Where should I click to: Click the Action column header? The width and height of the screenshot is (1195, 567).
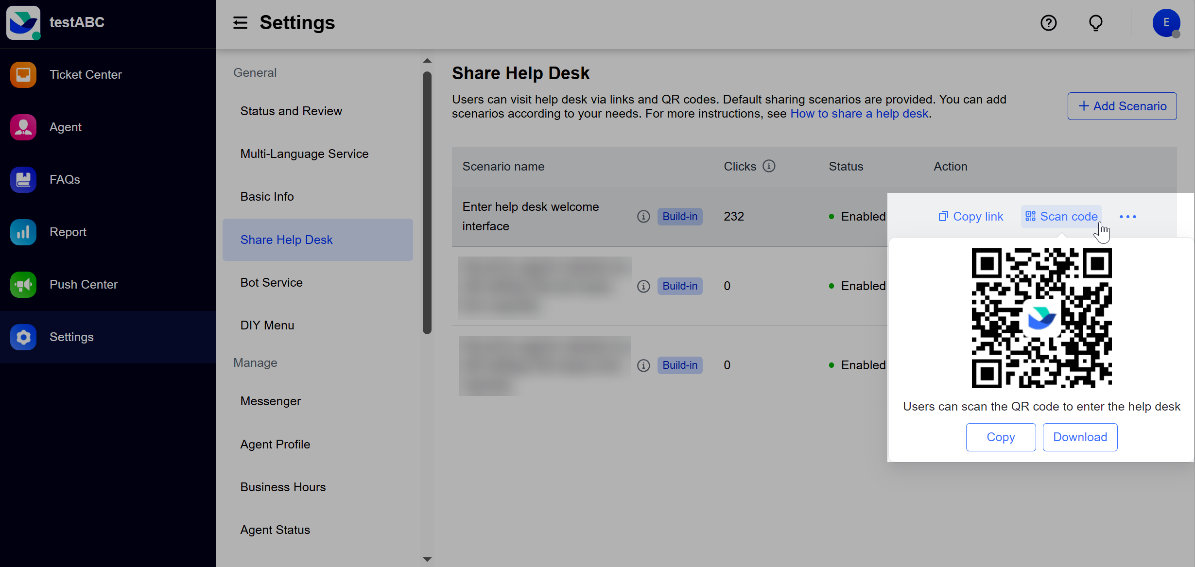pyautogui.click(x=951, y=167)
